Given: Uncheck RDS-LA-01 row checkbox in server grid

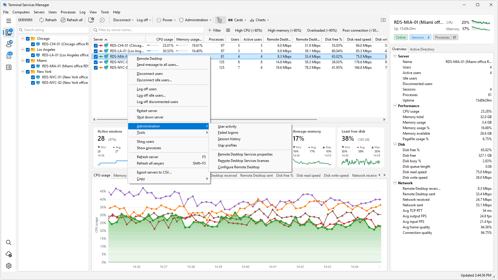Looking at the screenshot, I should tap(96, 51).
